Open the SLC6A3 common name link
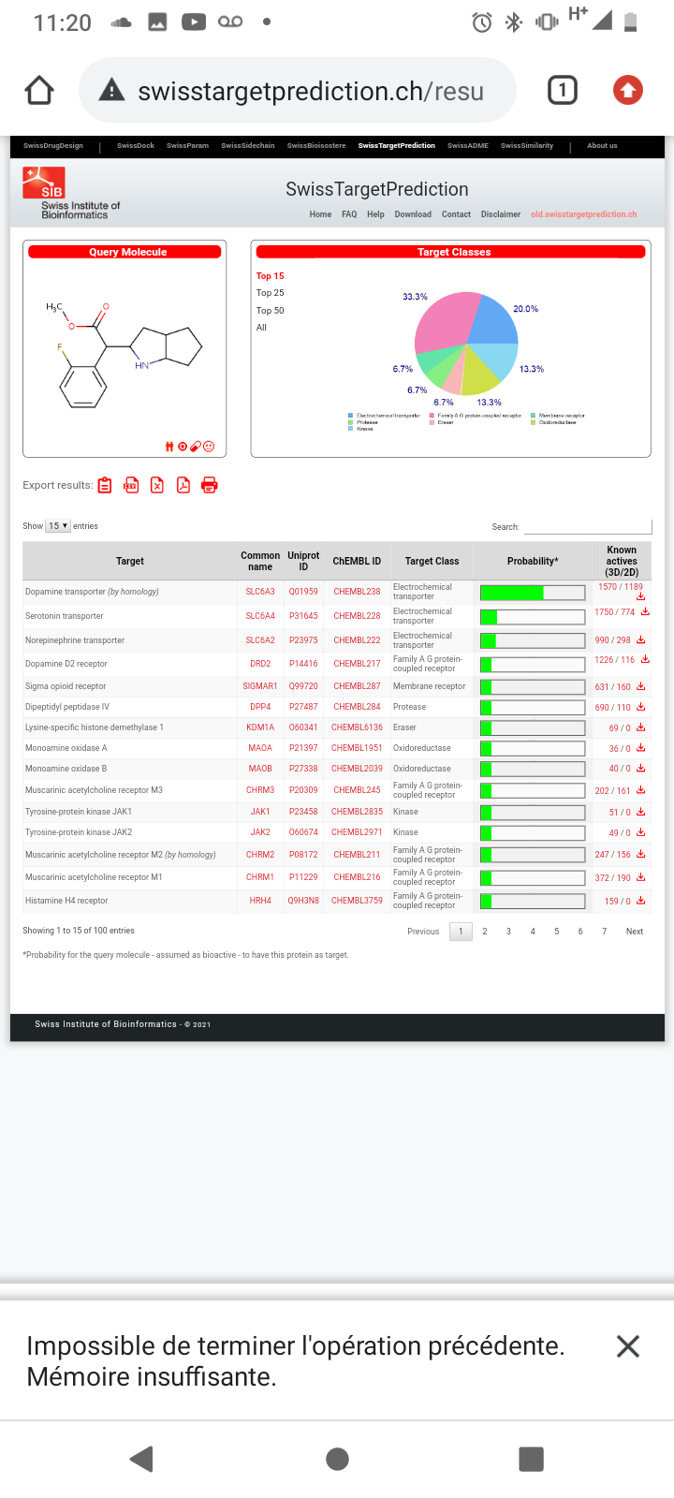This screenshot has height=1498, width=674. pos(260,592)
